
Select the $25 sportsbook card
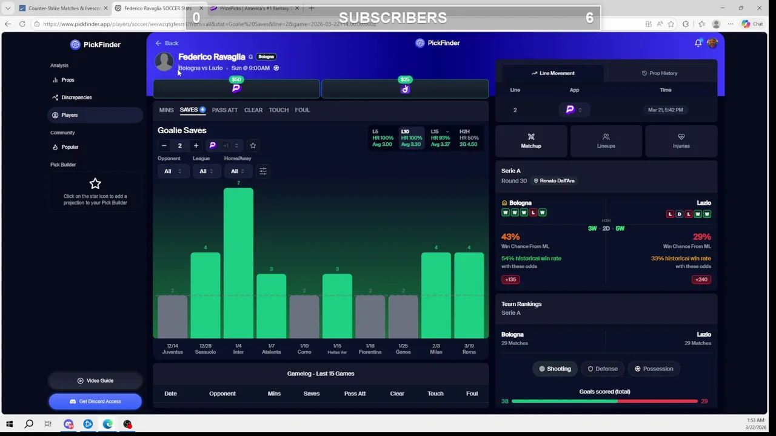pyautogui.click(x=405, y=88)
